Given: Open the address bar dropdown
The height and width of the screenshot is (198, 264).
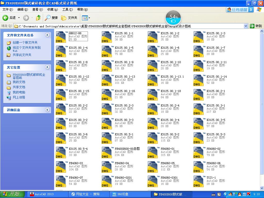Looking at the screenshot, I should coord(246,26).
